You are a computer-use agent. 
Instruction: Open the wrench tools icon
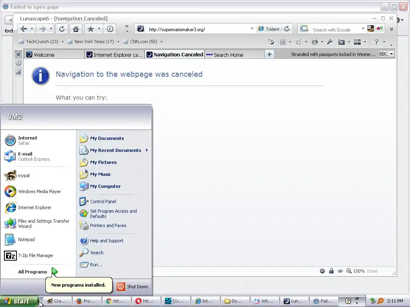coord(330,42)
